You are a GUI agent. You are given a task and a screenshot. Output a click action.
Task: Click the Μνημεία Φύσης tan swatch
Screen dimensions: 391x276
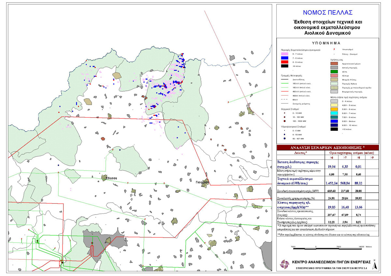334,79
